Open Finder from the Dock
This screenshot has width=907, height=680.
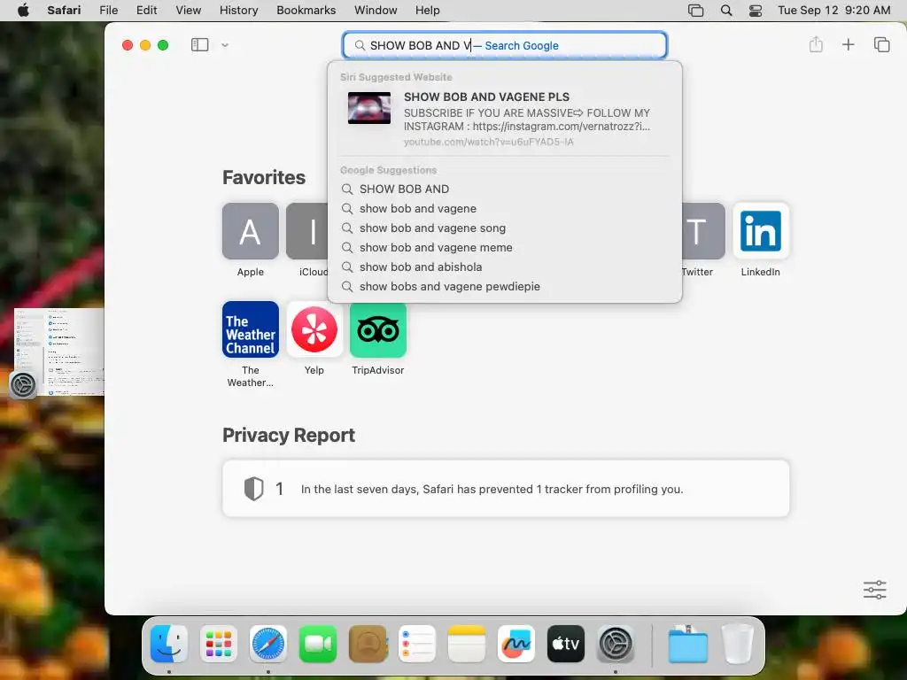point(169,644)
